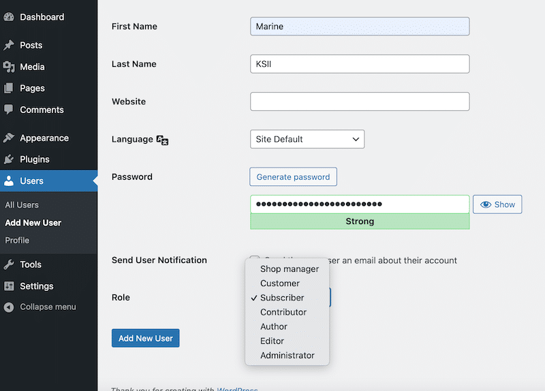Open the Dashboard gauge icon
545x391 pixels.
tap(9, 17)
